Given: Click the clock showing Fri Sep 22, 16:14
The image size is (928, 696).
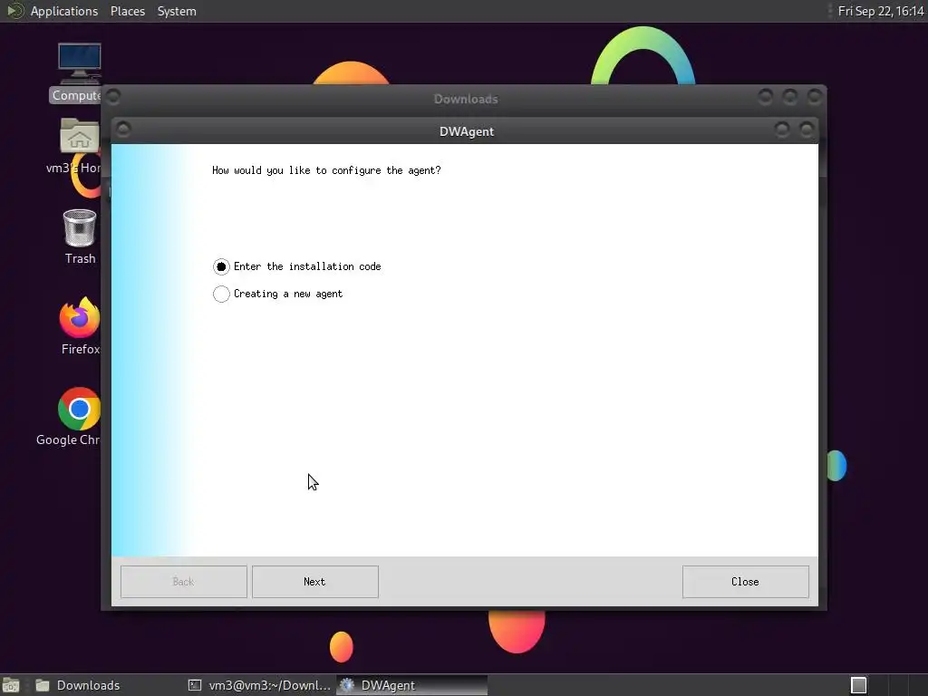Looking at the screenshot, I should pos(881,11).
